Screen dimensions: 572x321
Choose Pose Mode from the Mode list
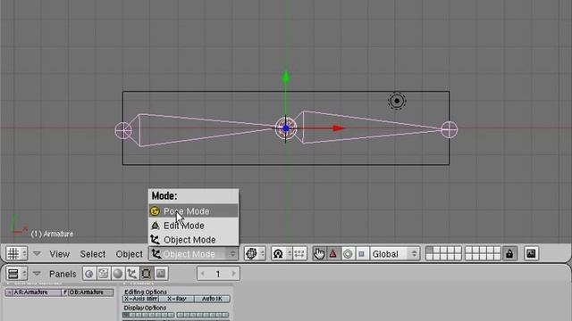(193, 211)
